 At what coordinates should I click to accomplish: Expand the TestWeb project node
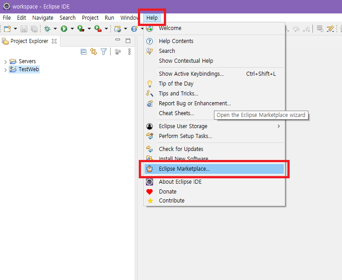(x=6, y=70)
